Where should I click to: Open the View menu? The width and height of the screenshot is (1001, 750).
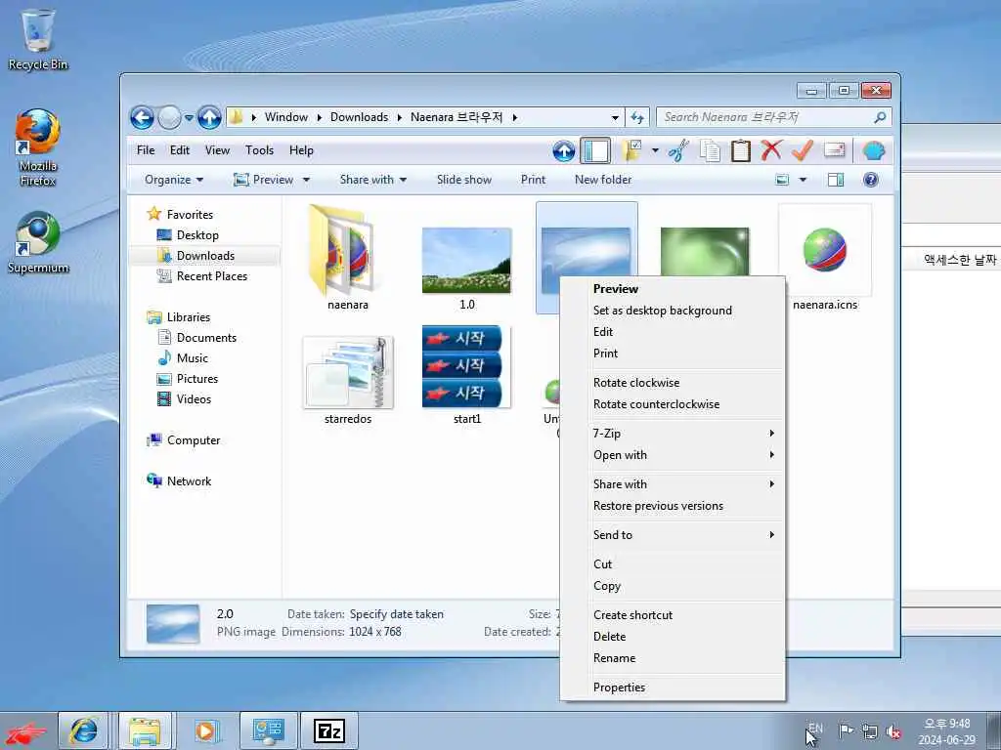click(217, 150)
